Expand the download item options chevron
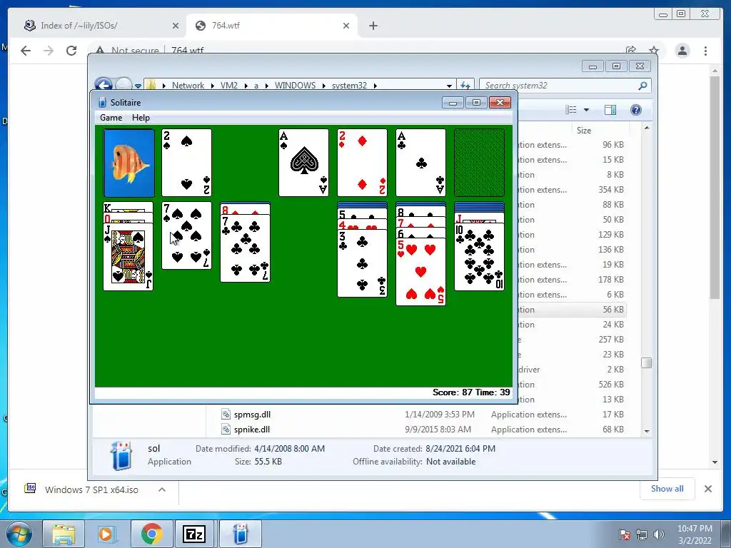This screenshot has height=548, width=731. click(x=162, y=489)
